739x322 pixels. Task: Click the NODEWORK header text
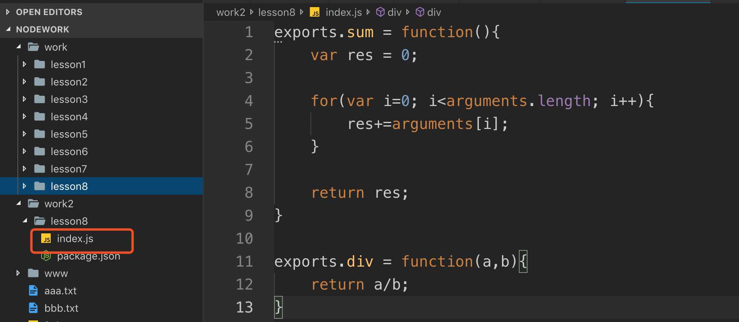click(x=43, y=30)
